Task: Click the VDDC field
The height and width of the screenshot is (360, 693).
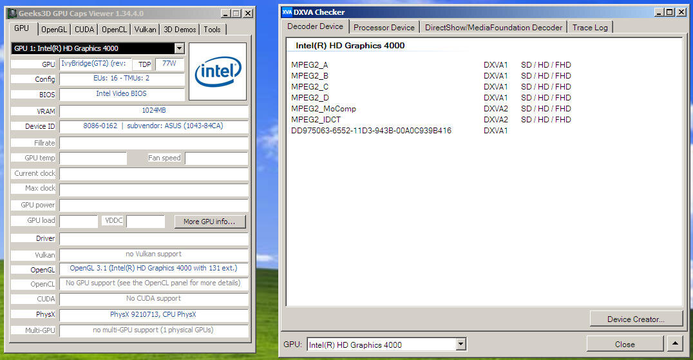Action: click(146, 222)
